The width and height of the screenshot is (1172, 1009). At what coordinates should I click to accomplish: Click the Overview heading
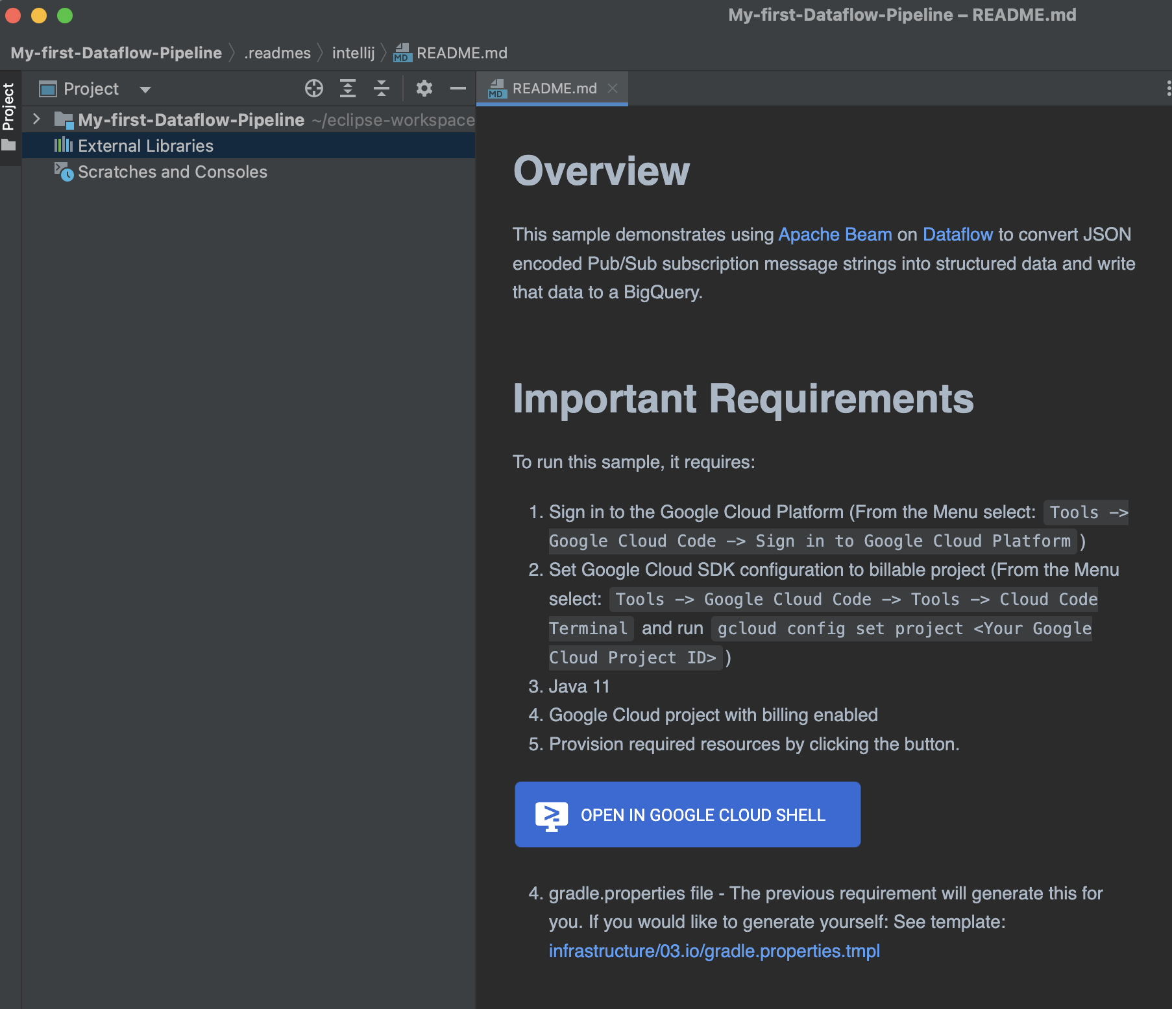click(x=601, y=171)
